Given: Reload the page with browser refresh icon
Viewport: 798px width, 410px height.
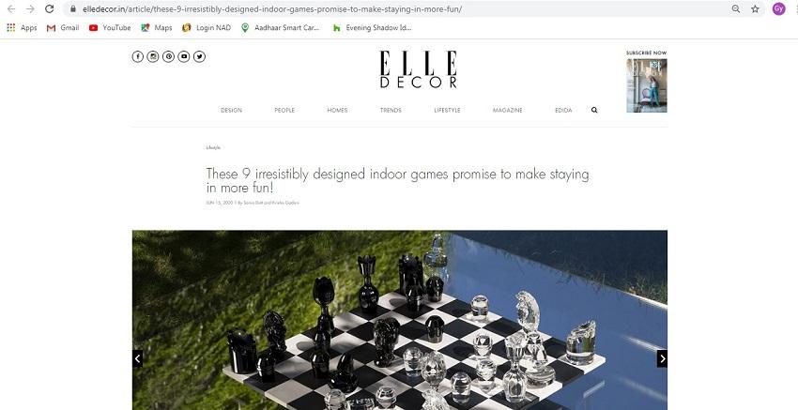Looking at the screenshot, I should [x=50, y=8].
